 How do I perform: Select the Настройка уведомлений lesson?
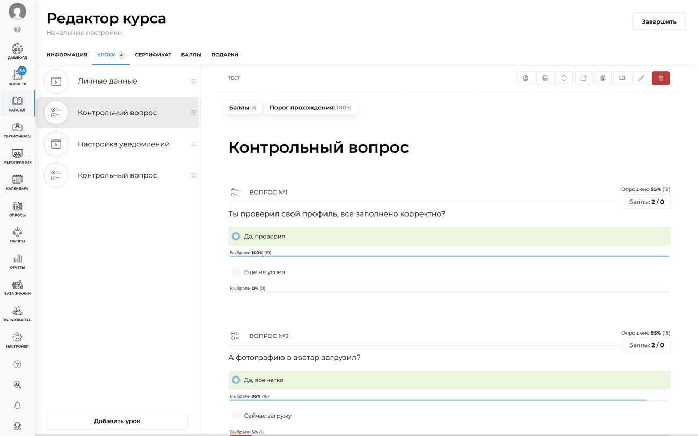pos(118,144)
